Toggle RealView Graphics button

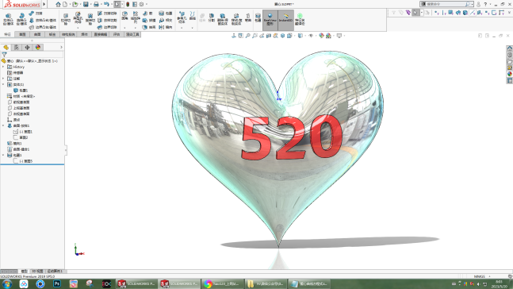[270, 20]
